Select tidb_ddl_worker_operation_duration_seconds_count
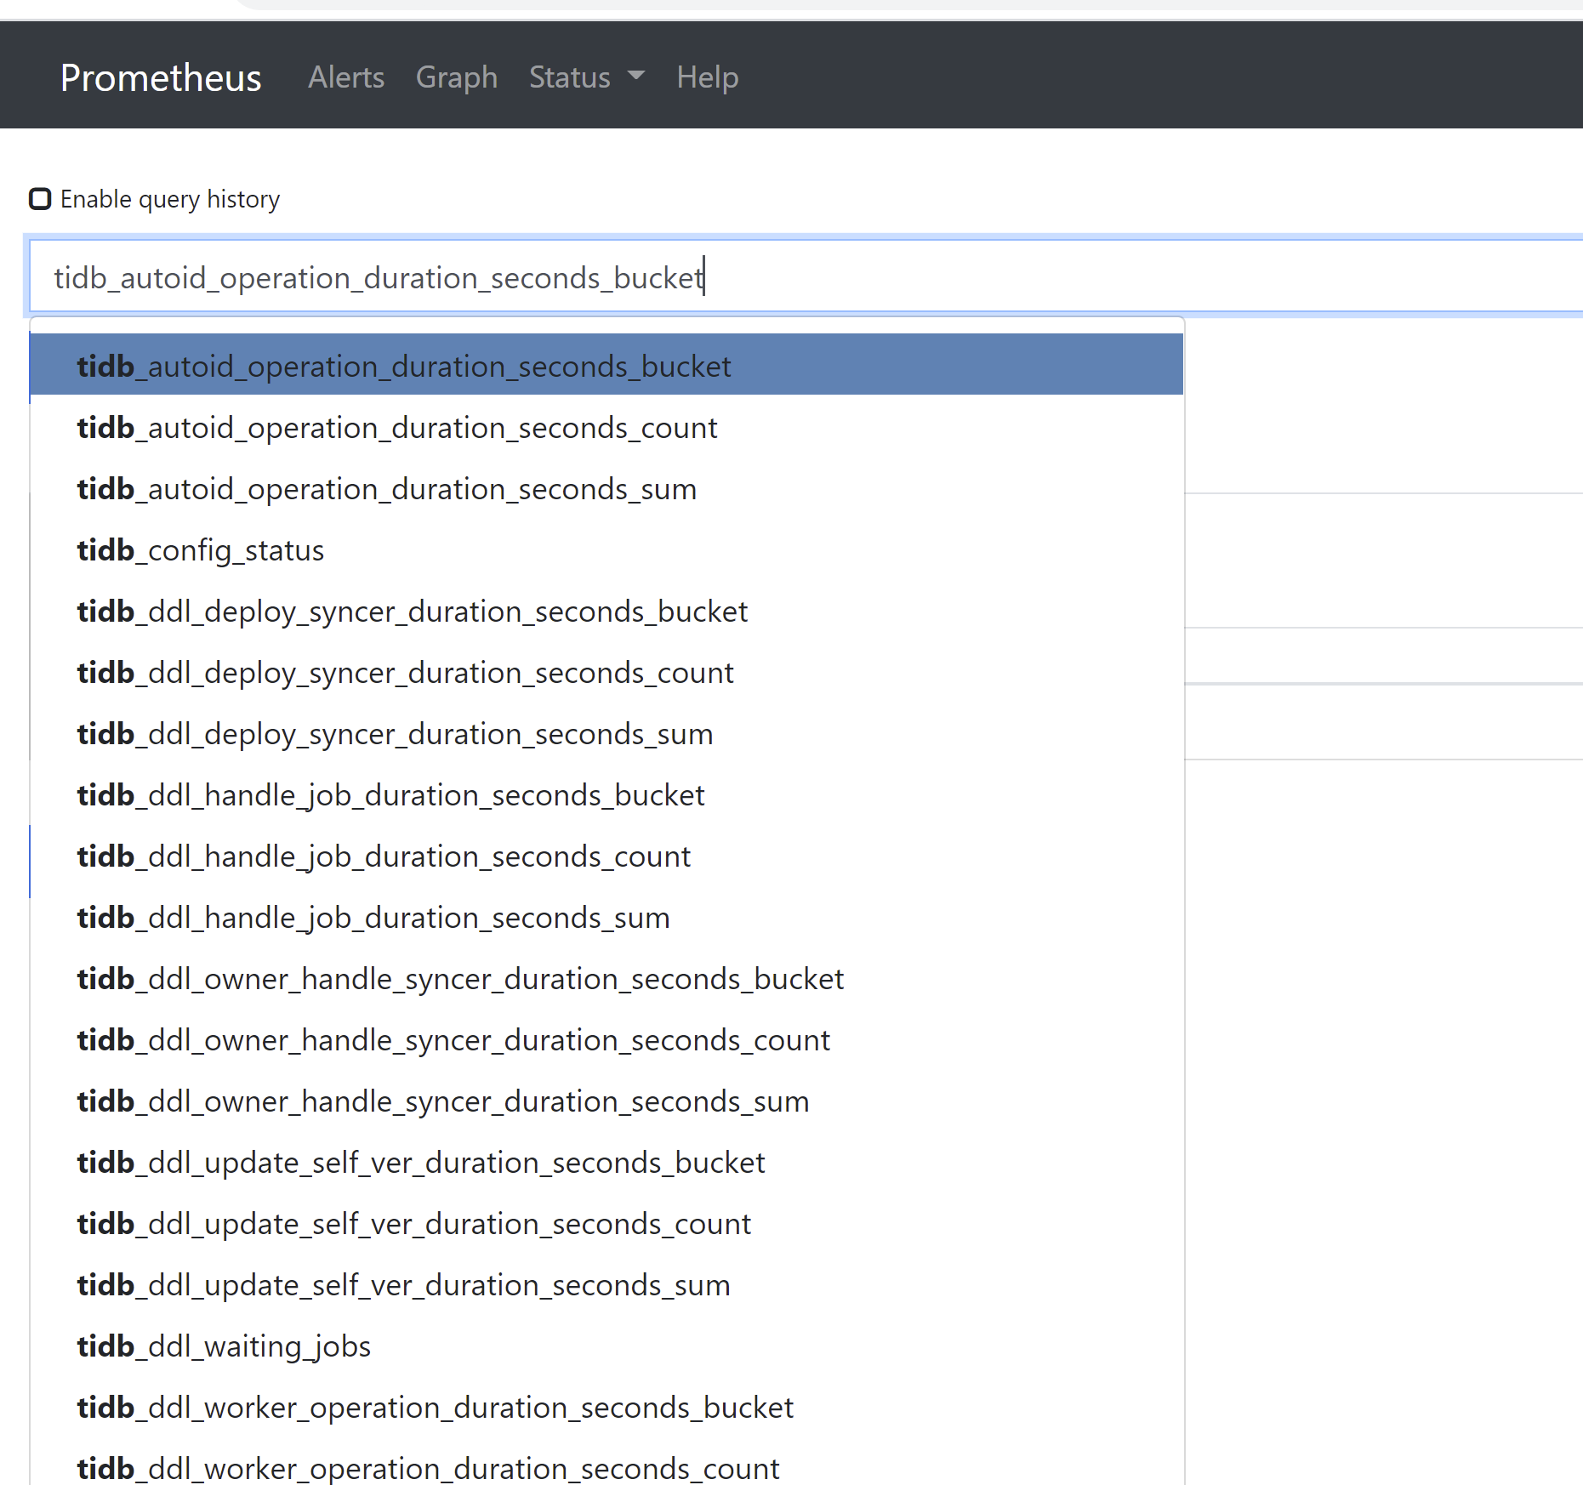This screenshot has height=1485, width=1583. (x=606, y=1463)
